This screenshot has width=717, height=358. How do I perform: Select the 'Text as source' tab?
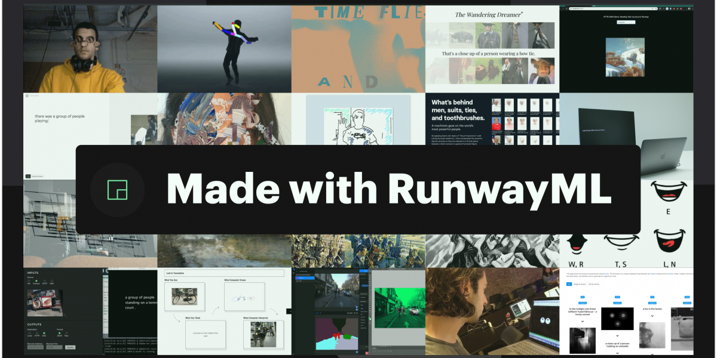[x=593, y=284]
